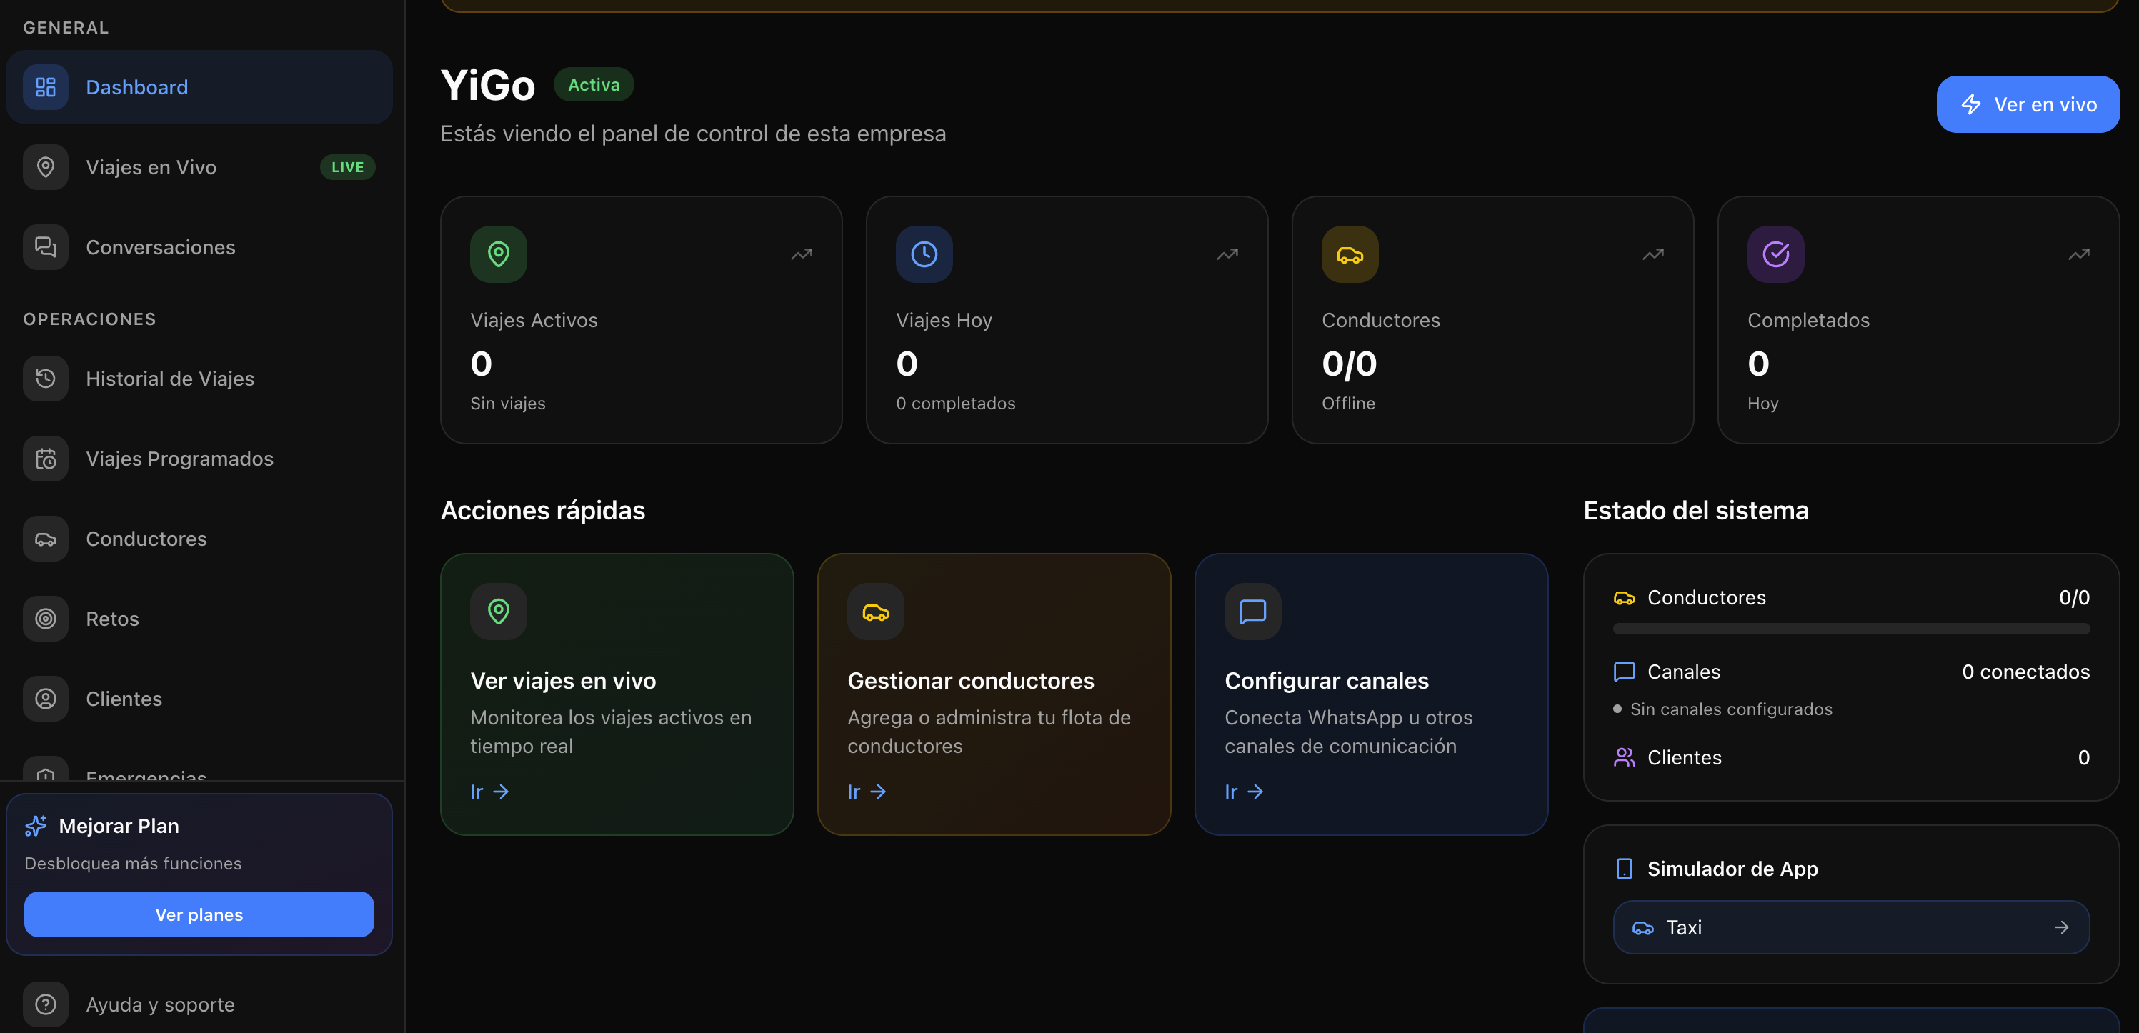This screenshot has width=2139, height=1033.
Task: Click message icon in Configurar canales card
Action: coord(1253,612)
